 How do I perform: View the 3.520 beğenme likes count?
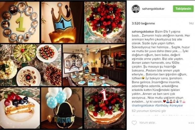tap(143, 23)
